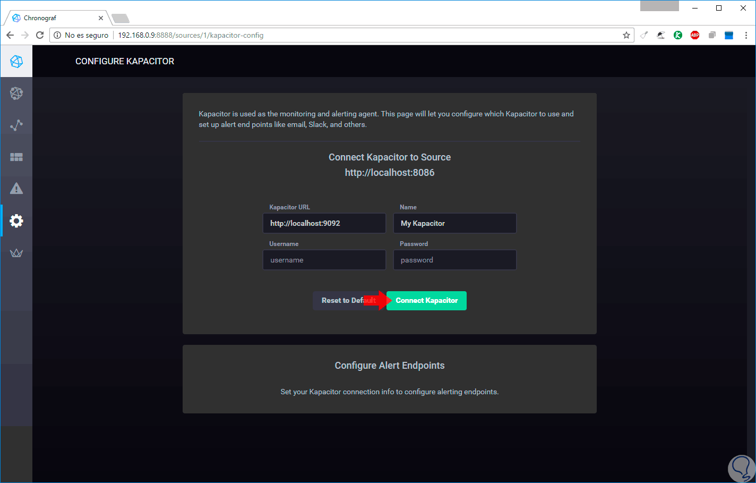Bookmark this page with the star icon

(x=626, y=35)
